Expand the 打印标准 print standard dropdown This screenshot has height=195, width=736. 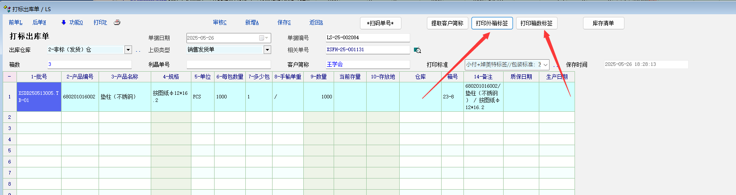[x=545, y=65]
